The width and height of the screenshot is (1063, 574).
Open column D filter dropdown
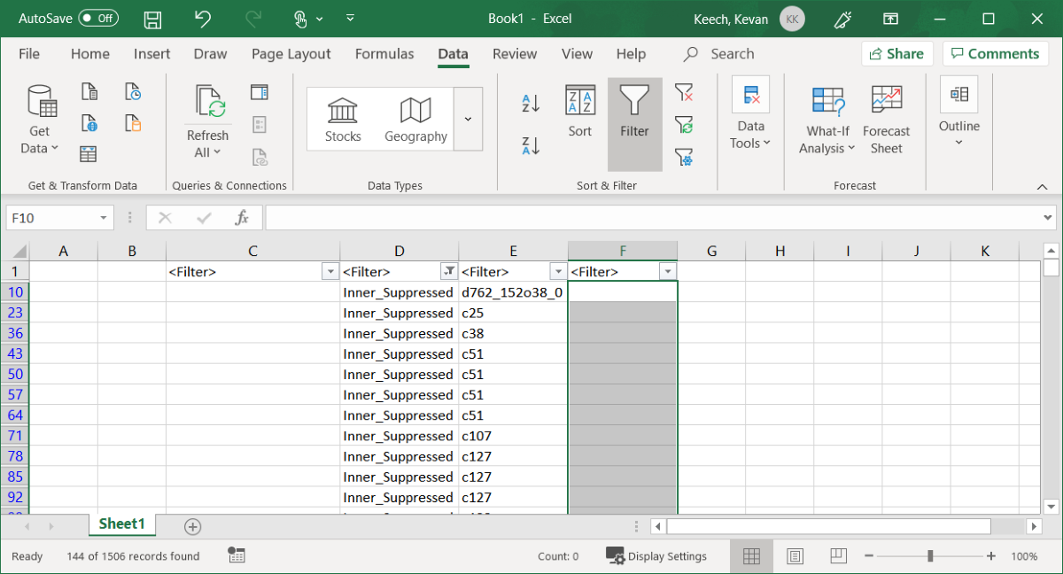[x=448, y=272]
